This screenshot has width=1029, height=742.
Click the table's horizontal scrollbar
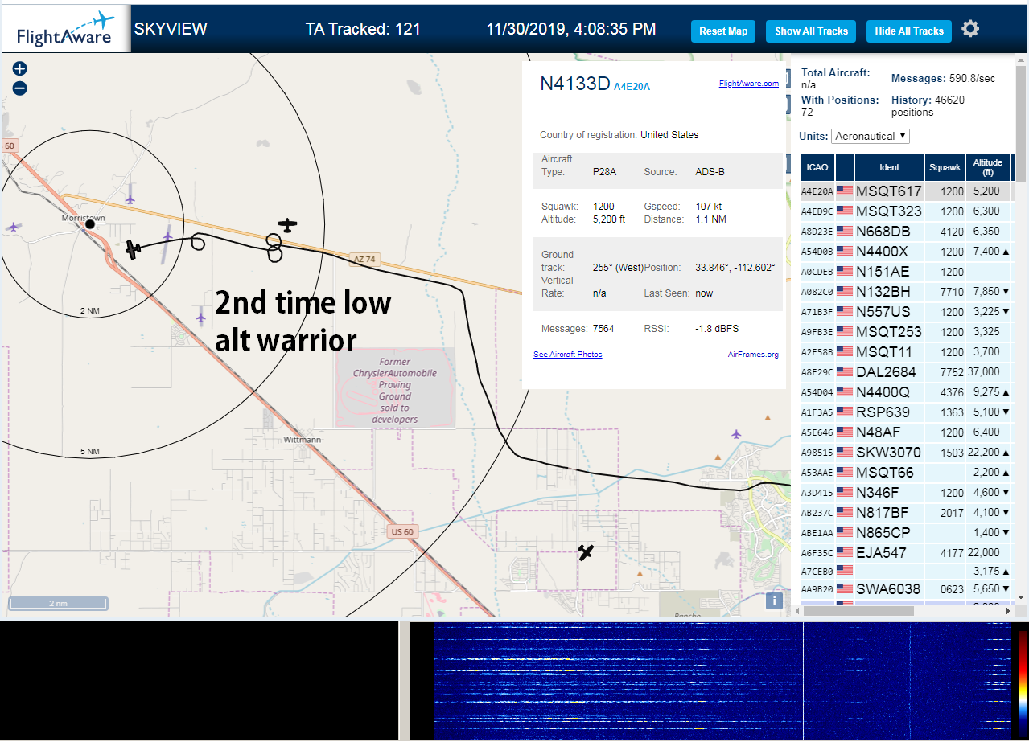[858, 611]
